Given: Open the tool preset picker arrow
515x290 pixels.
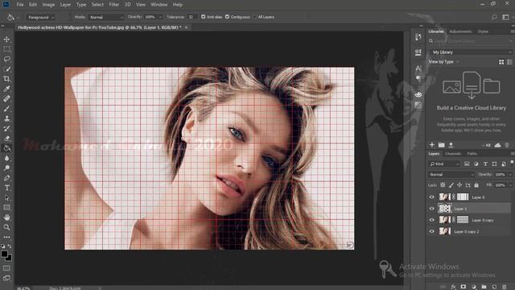Looking at the screenshot, I should click(x=18, y=18).
